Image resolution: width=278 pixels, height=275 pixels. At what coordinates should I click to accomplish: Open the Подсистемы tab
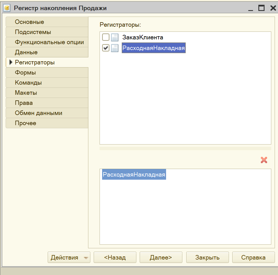(x=47, y=32)
